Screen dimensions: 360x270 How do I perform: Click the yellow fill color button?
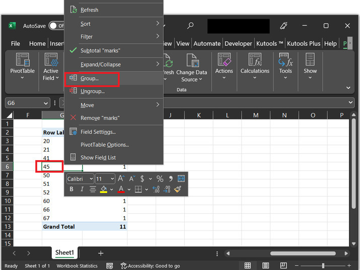point(104,189)
